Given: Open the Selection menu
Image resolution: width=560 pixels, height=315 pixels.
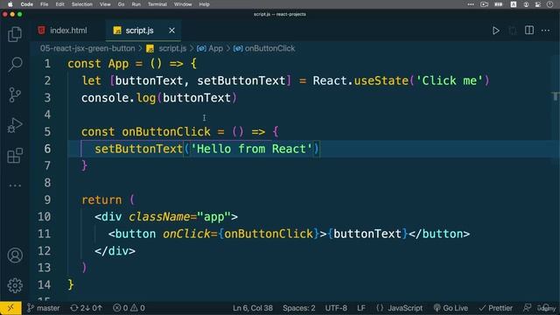Looking at the screenshot, I should pyautogui.click(x=81, y=4).
